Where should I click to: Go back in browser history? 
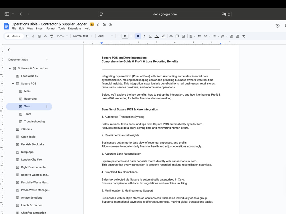tap(21, 14)
